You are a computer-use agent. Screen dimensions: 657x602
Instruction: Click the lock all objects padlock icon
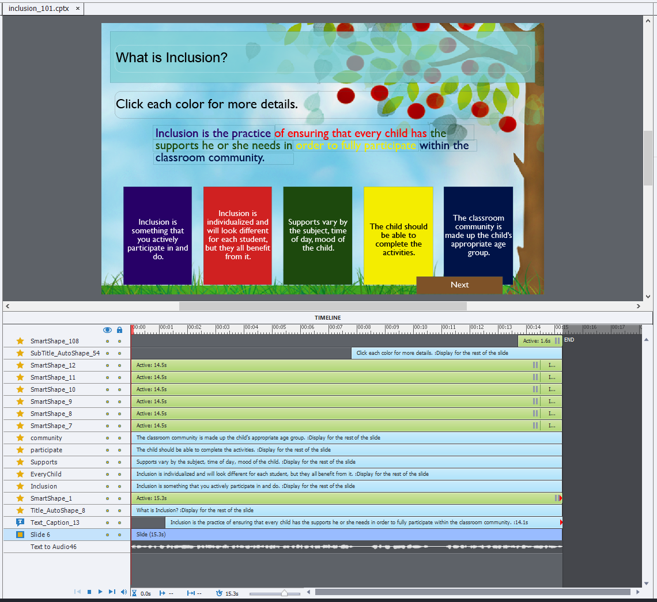[x=119, y=330]
